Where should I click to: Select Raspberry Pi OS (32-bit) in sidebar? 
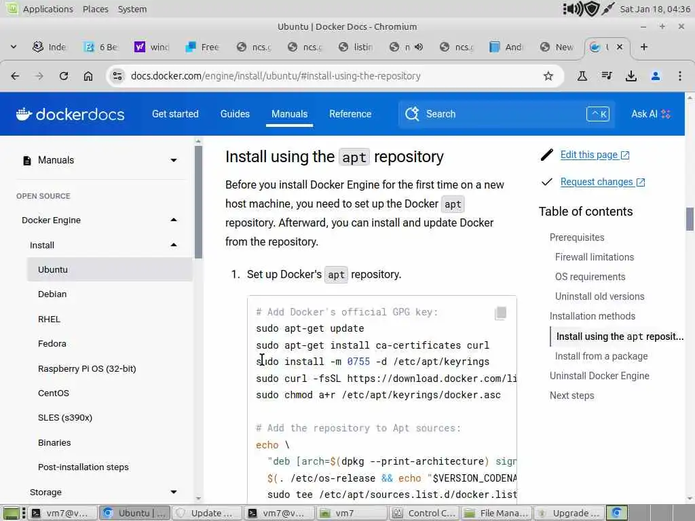click(87, 368)
